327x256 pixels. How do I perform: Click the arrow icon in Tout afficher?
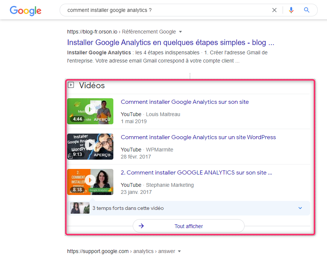(x=141, y=226)
